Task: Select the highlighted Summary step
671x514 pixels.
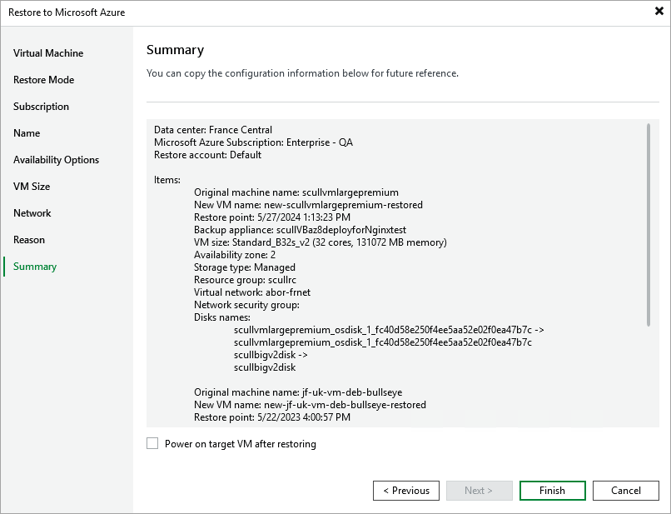Action: point(34,266)
